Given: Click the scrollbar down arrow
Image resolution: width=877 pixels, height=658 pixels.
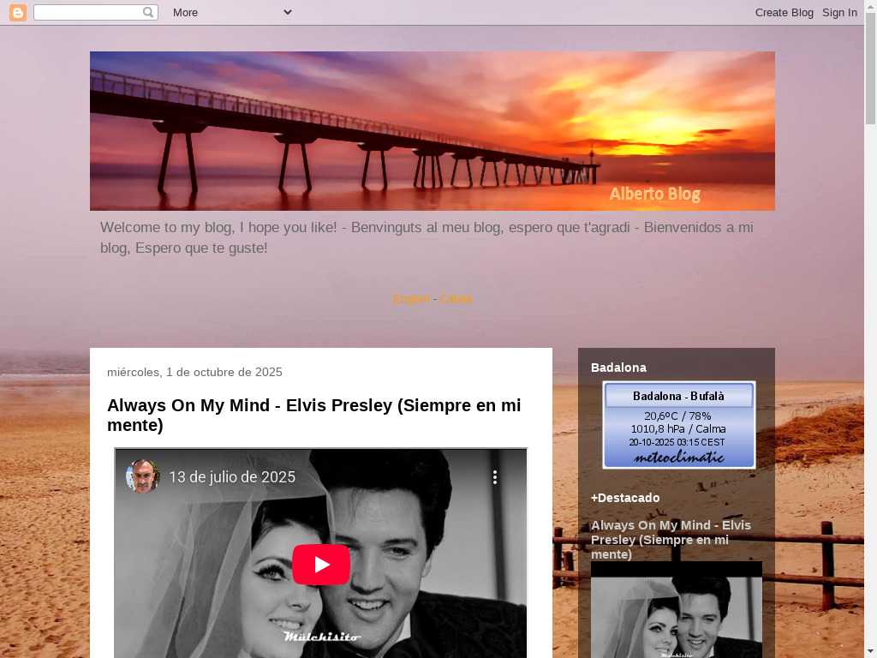Looking at the screenshot, I should pos(870,650).
